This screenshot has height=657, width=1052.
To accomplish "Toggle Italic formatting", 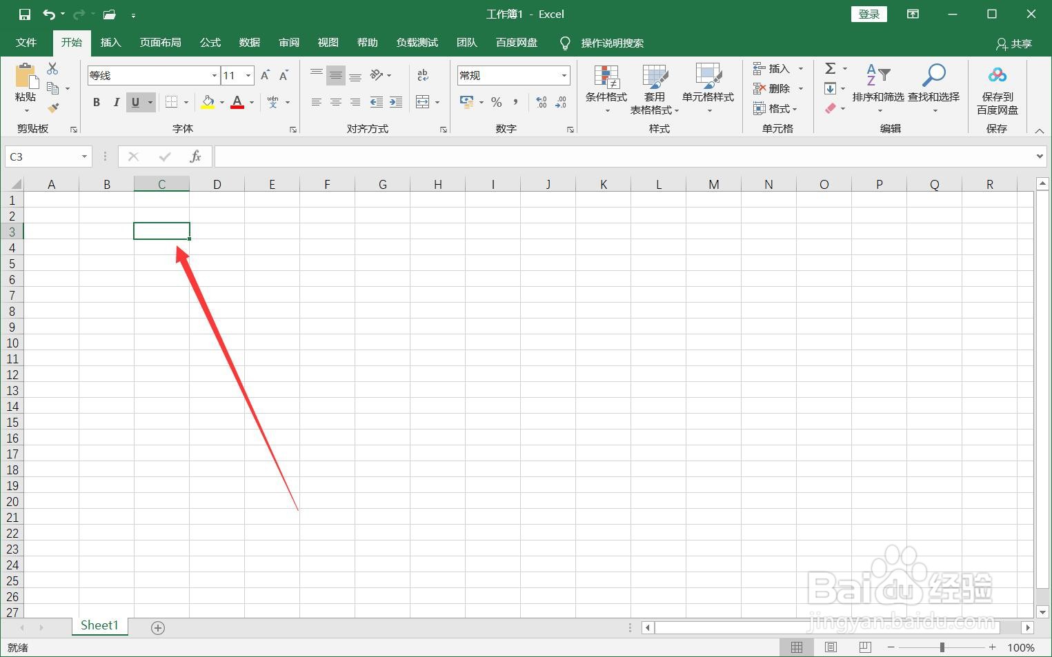I will tap(116, 102).
